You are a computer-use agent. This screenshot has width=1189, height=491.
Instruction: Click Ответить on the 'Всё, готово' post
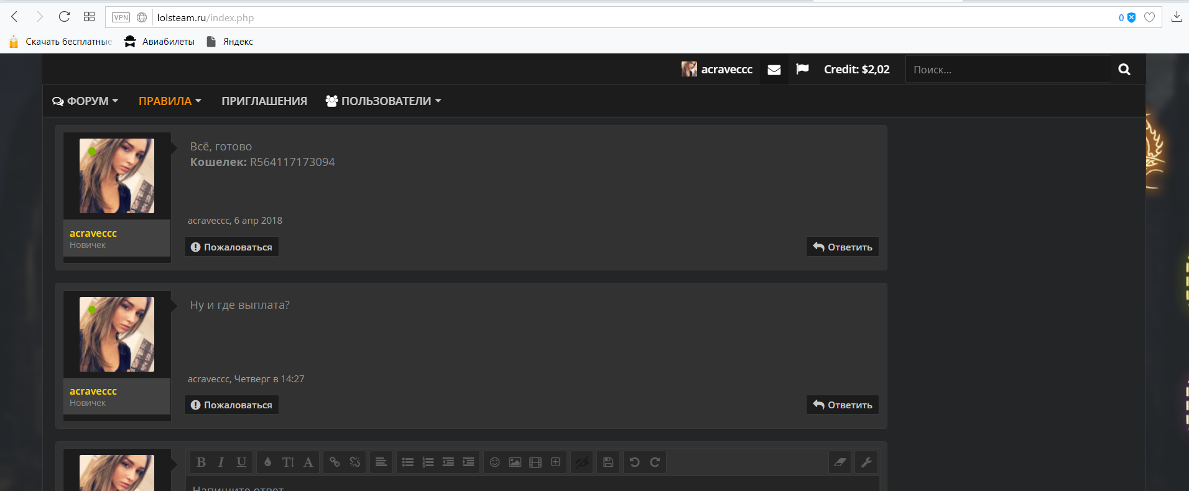pyautogui.click(x=843, y=247)
